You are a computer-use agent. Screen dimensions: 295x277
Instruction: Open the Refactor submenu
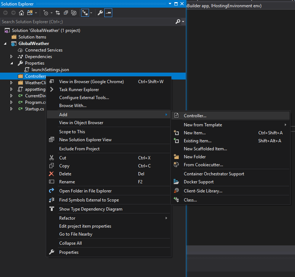109,218
